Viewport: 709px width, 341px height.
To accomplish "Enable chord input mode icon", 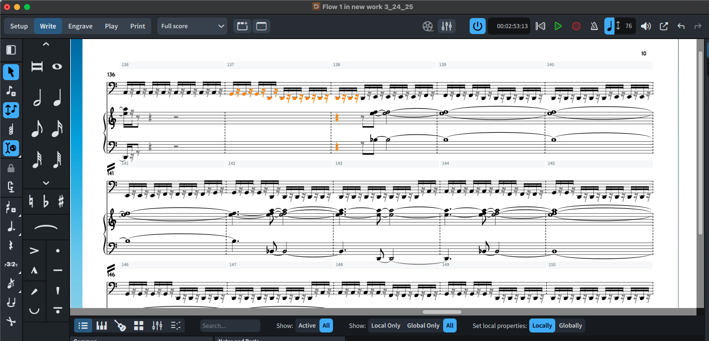I will [11, 129].
